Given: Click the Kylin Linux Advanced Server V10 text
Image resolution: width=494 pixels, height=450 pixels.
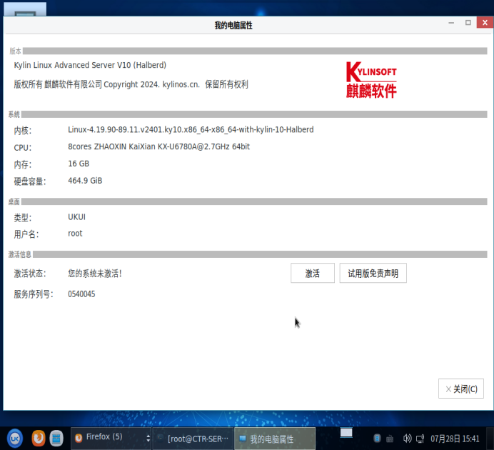Looking at the screenshot, I should click(90, 65).
